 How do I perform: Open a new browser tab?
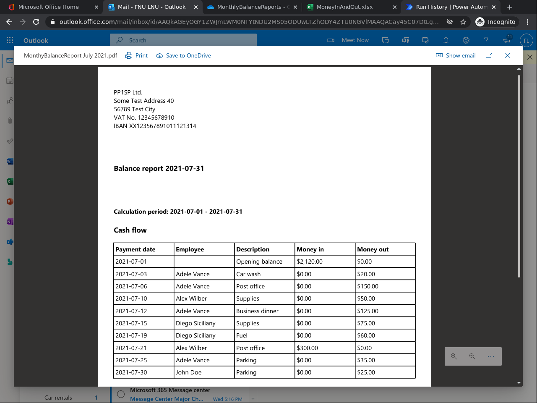click(x=510, y=7)
